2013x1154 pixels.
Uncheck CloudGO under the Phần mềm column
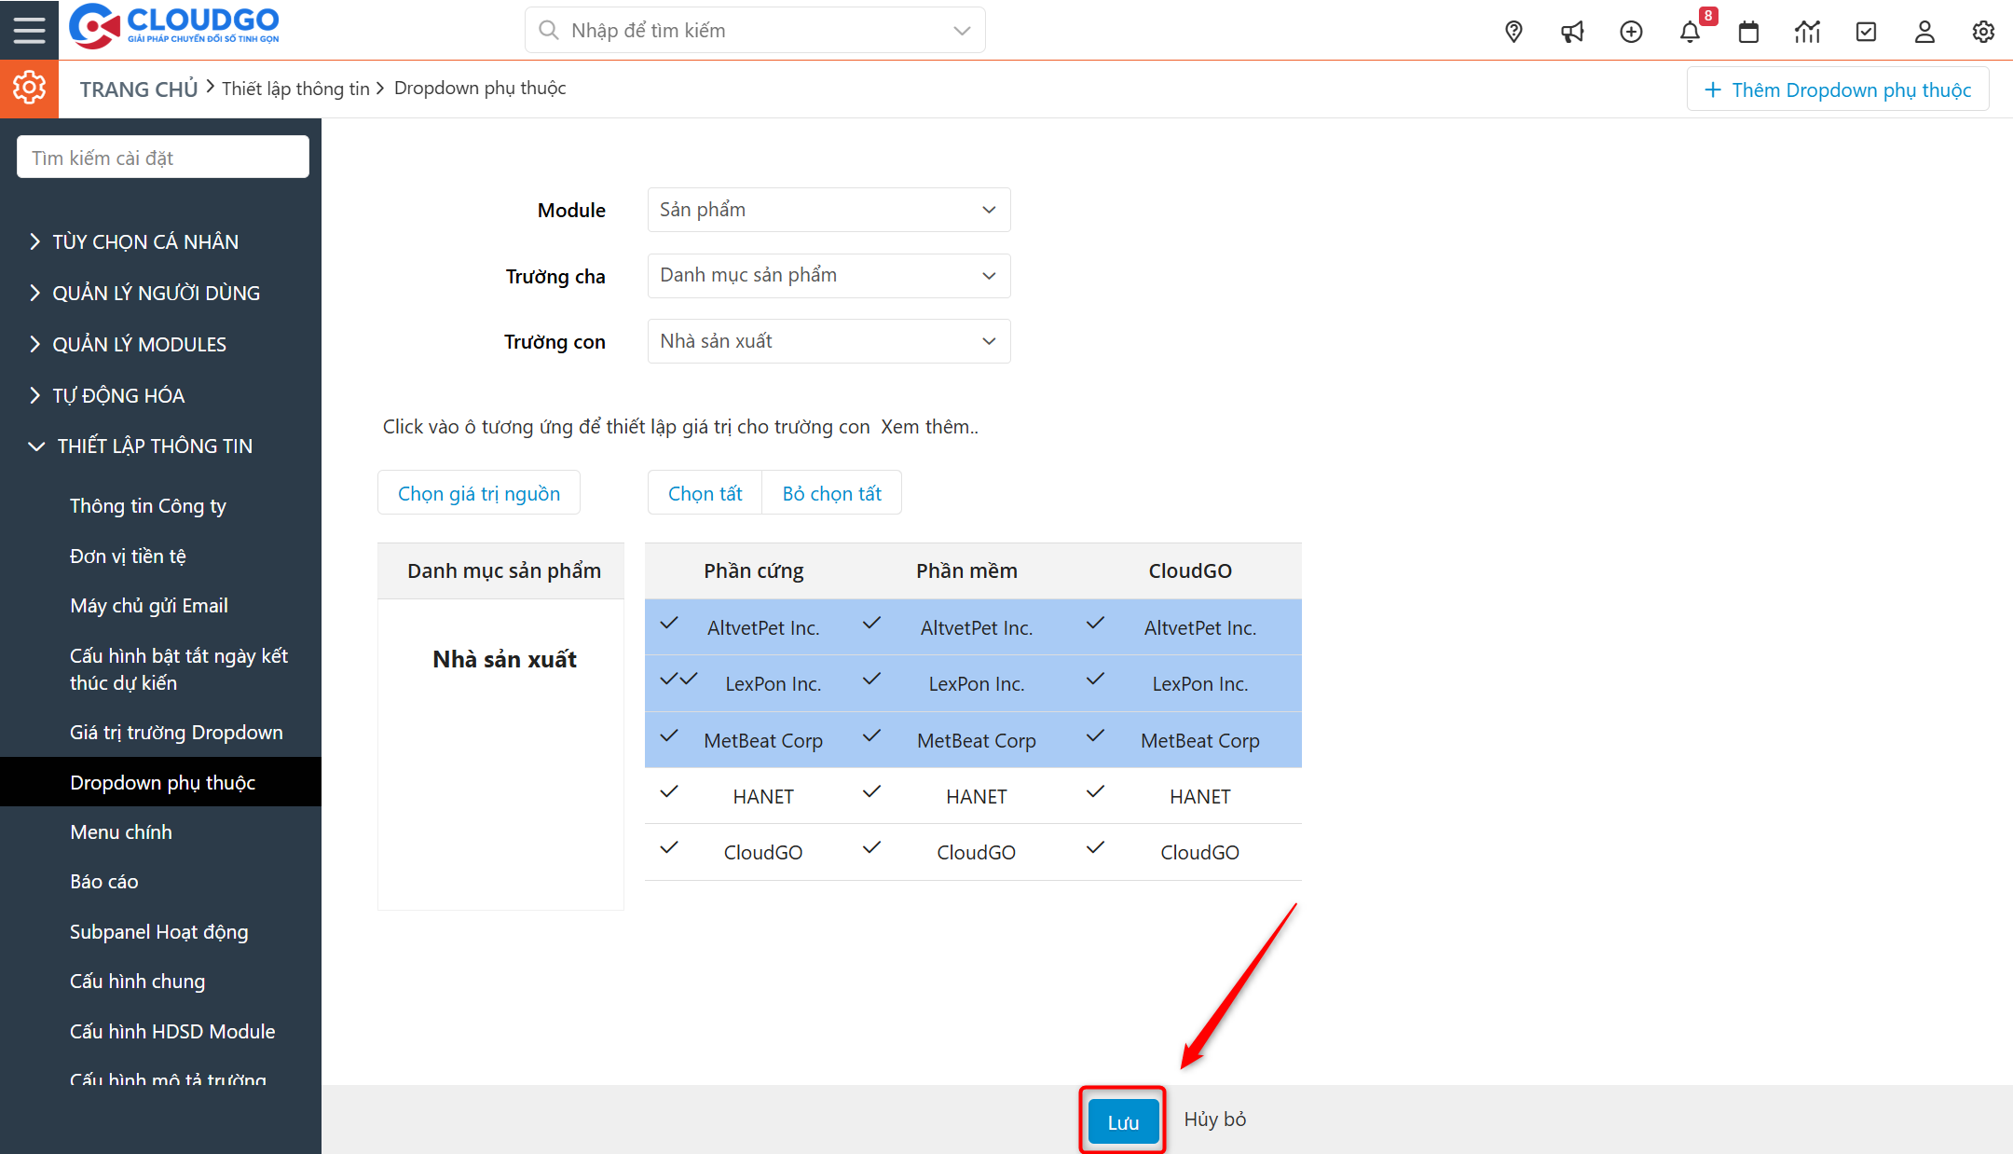(871, 849)
